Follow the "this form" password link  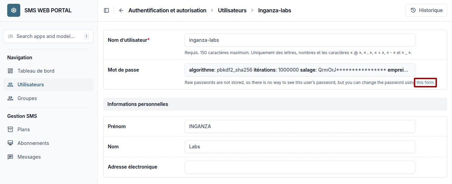426,83
